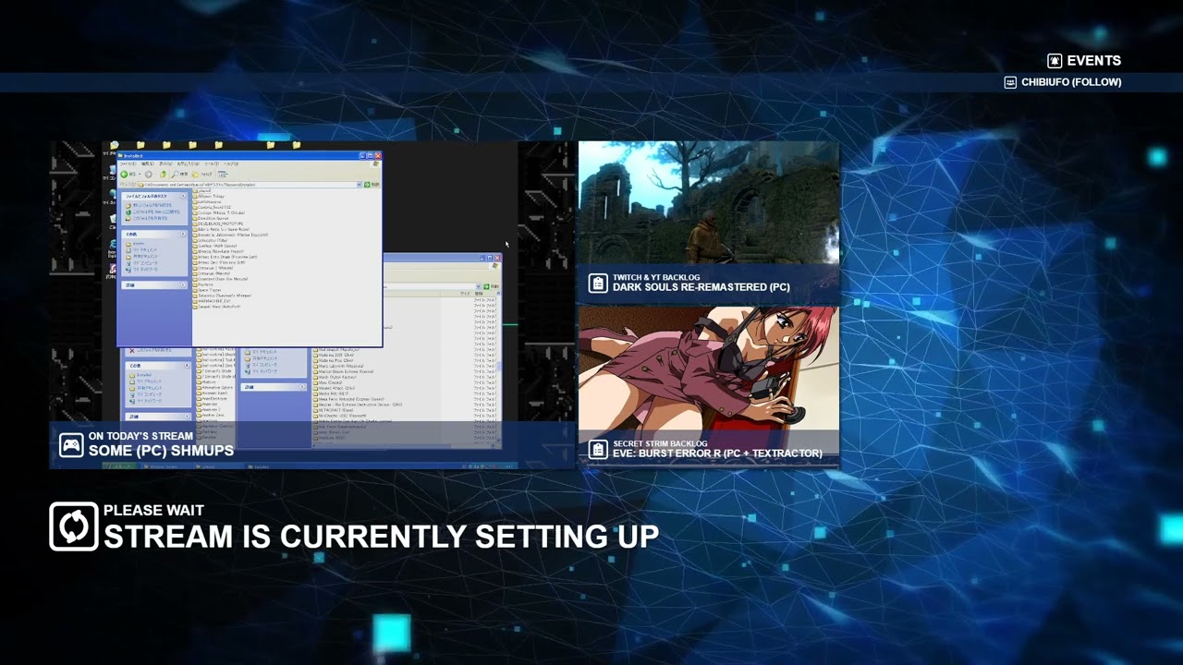Click the マイ ネットワーク link in Installed sidebar
Screen dimensions: 1183x665
click(141, 269)
